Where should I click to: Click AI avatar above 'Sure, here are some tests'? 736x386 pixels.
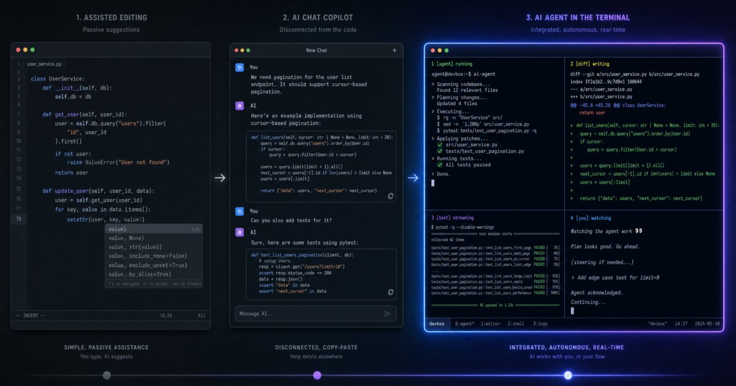pyautogui.click(x=240, y=232)
